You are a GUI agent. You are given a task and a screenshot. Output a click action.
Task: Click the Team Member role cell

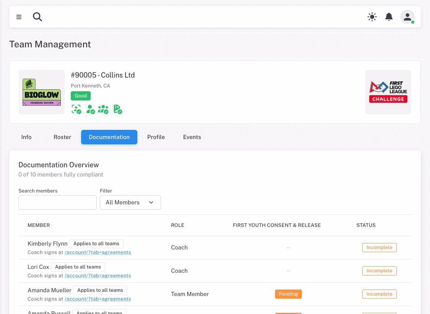coord(190,294)
